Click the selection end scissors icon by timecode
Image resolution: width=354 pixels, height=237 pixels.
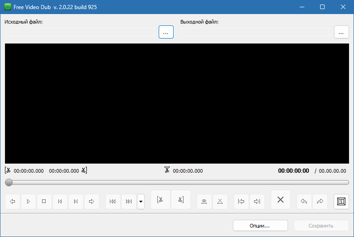pyautogui.click(x=84, y=170)
